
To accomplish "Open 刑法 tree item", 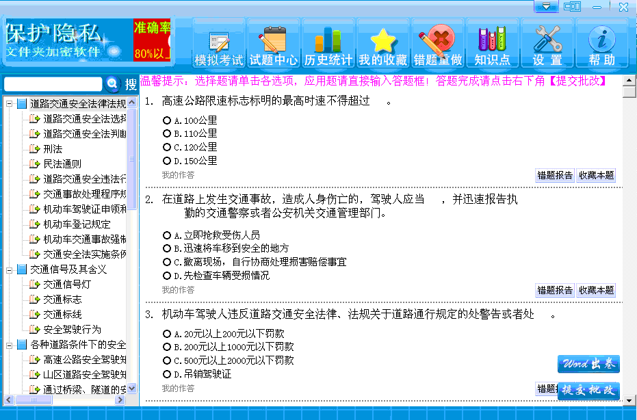I will [53, 149].
